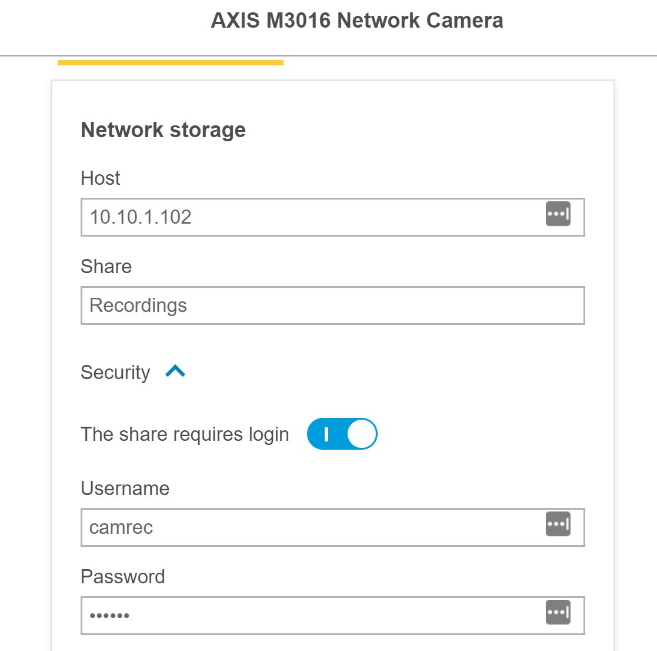Disable the share requires login switch
This screenshot has width=657, height=651.
pyautogui.click(x=342, y=434)
